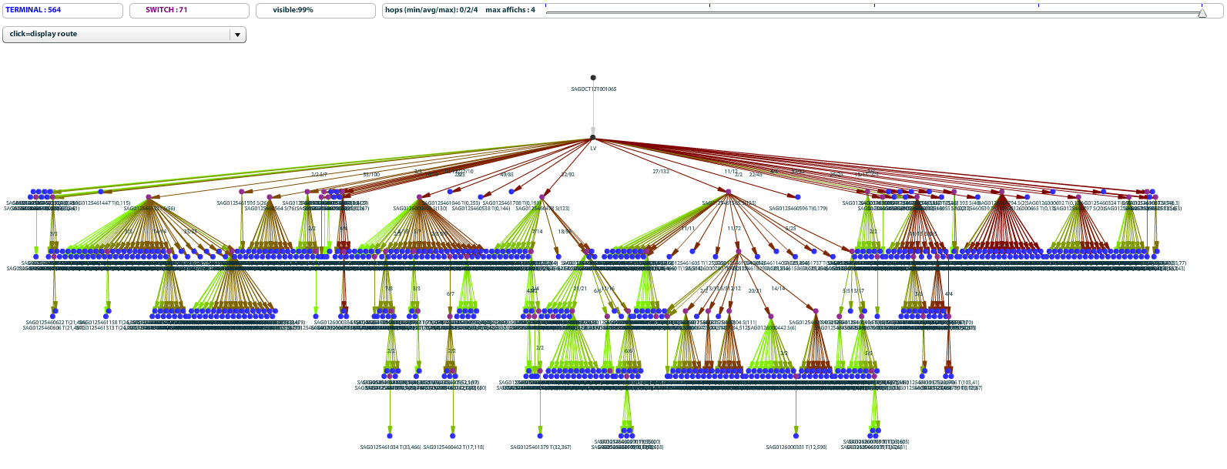Screen dimensions: 1227x469
Task: Select the LV hub node
Action: [x=593, y=138]
